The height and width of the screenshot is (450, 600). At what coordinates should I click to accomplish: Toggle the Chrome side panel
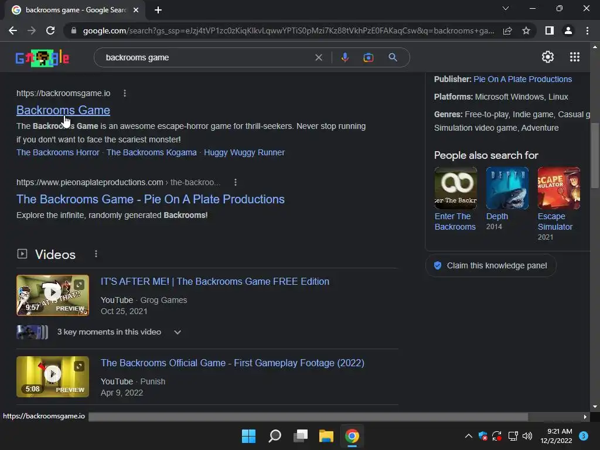coord(550,30)
